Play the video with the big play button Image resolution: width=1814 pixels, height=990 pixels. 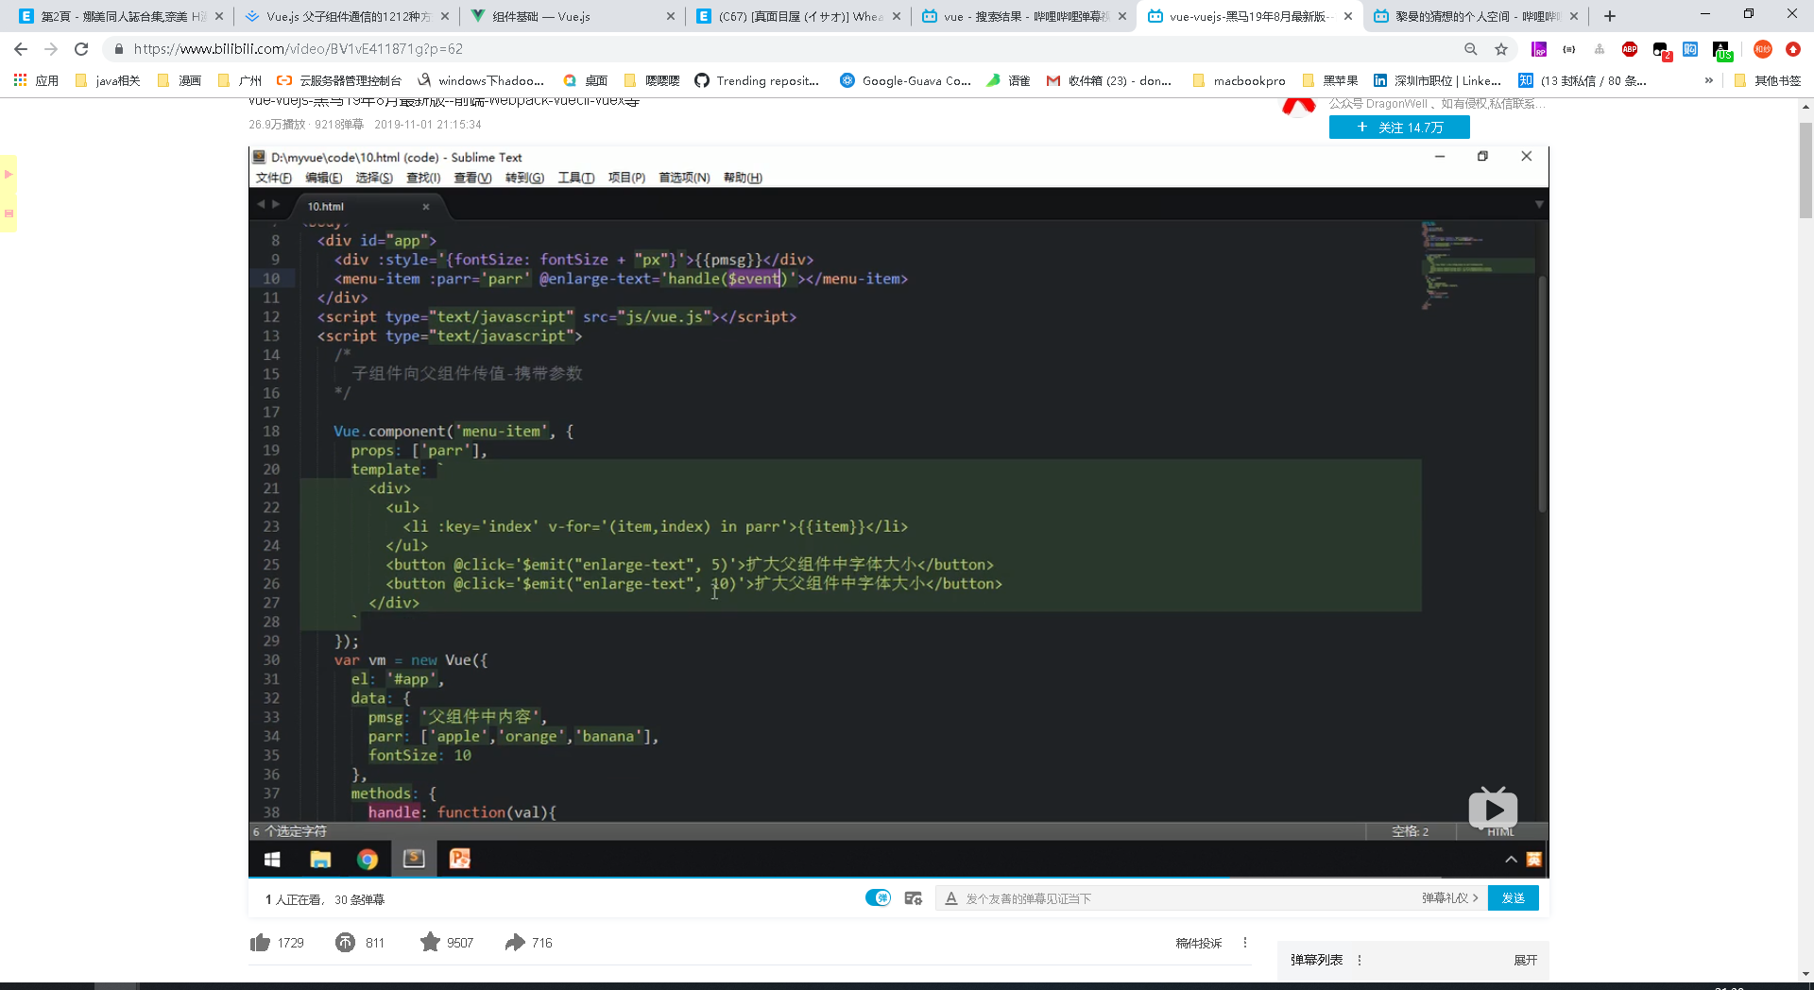pyautogui.click(x=1493, y=810)
